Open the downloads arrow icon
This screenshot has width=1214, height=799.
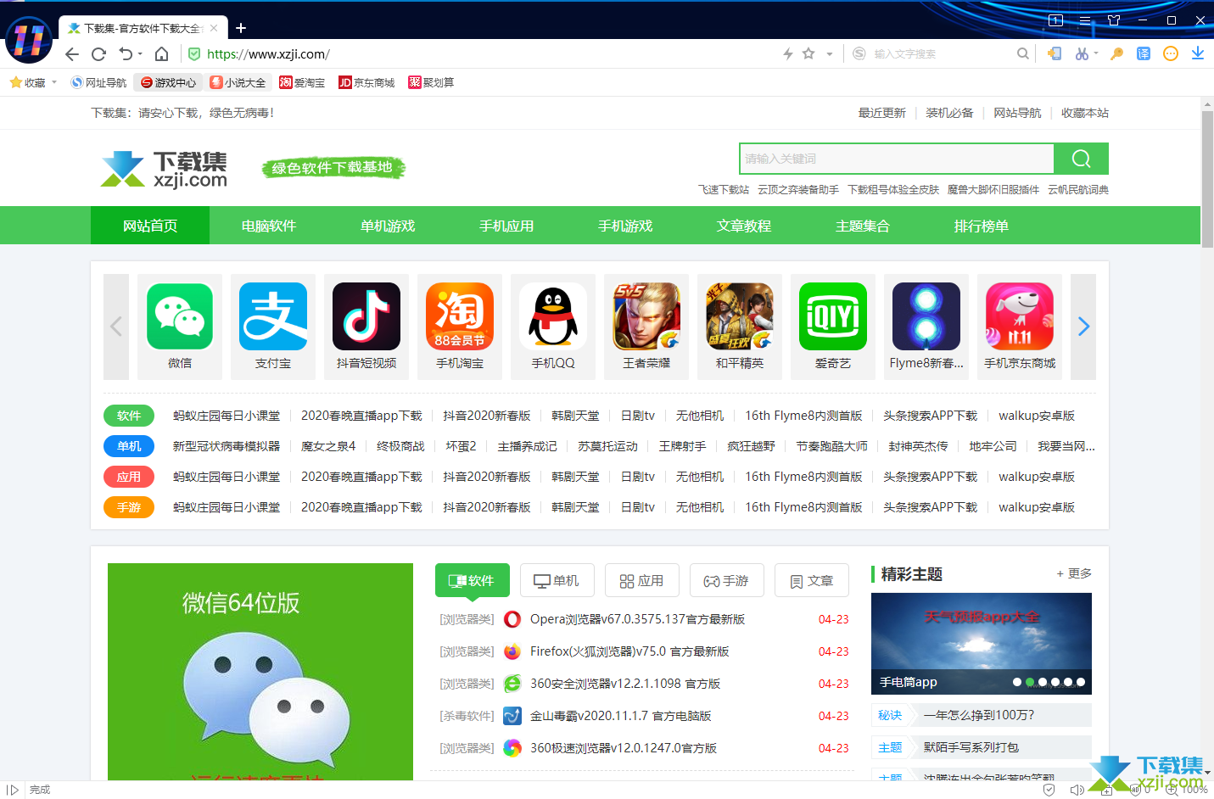click(x=1197, y=53)
